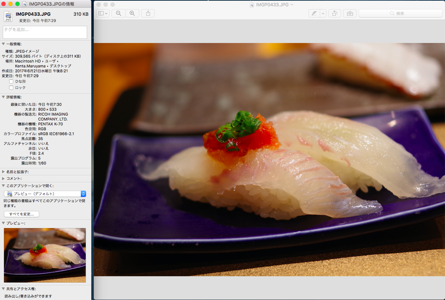Screen dimensions: 445x300
Task: Click the 310 KB file size text
Action: 81,14
